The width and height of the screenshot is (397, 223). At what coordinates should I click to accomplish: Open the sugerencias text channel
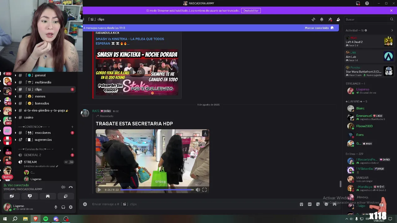coord(46,140)
